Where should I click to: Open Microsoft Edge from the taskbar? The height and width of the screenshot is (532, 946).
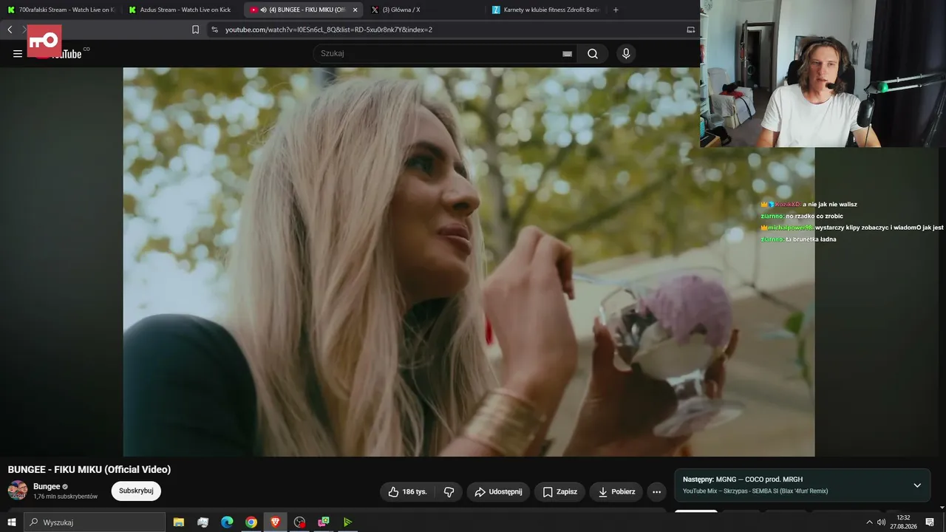point(227,522)
